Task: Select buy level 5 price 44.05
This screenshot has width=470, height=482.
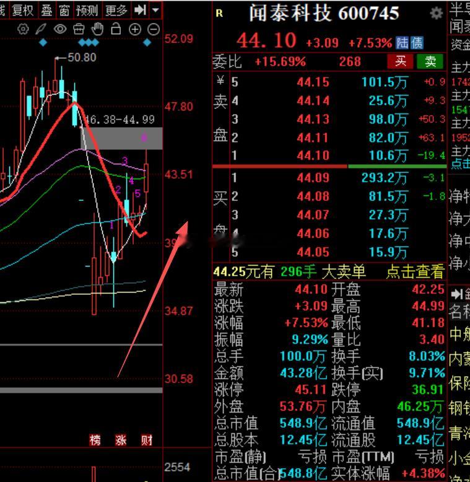Action: pos(313,252)
